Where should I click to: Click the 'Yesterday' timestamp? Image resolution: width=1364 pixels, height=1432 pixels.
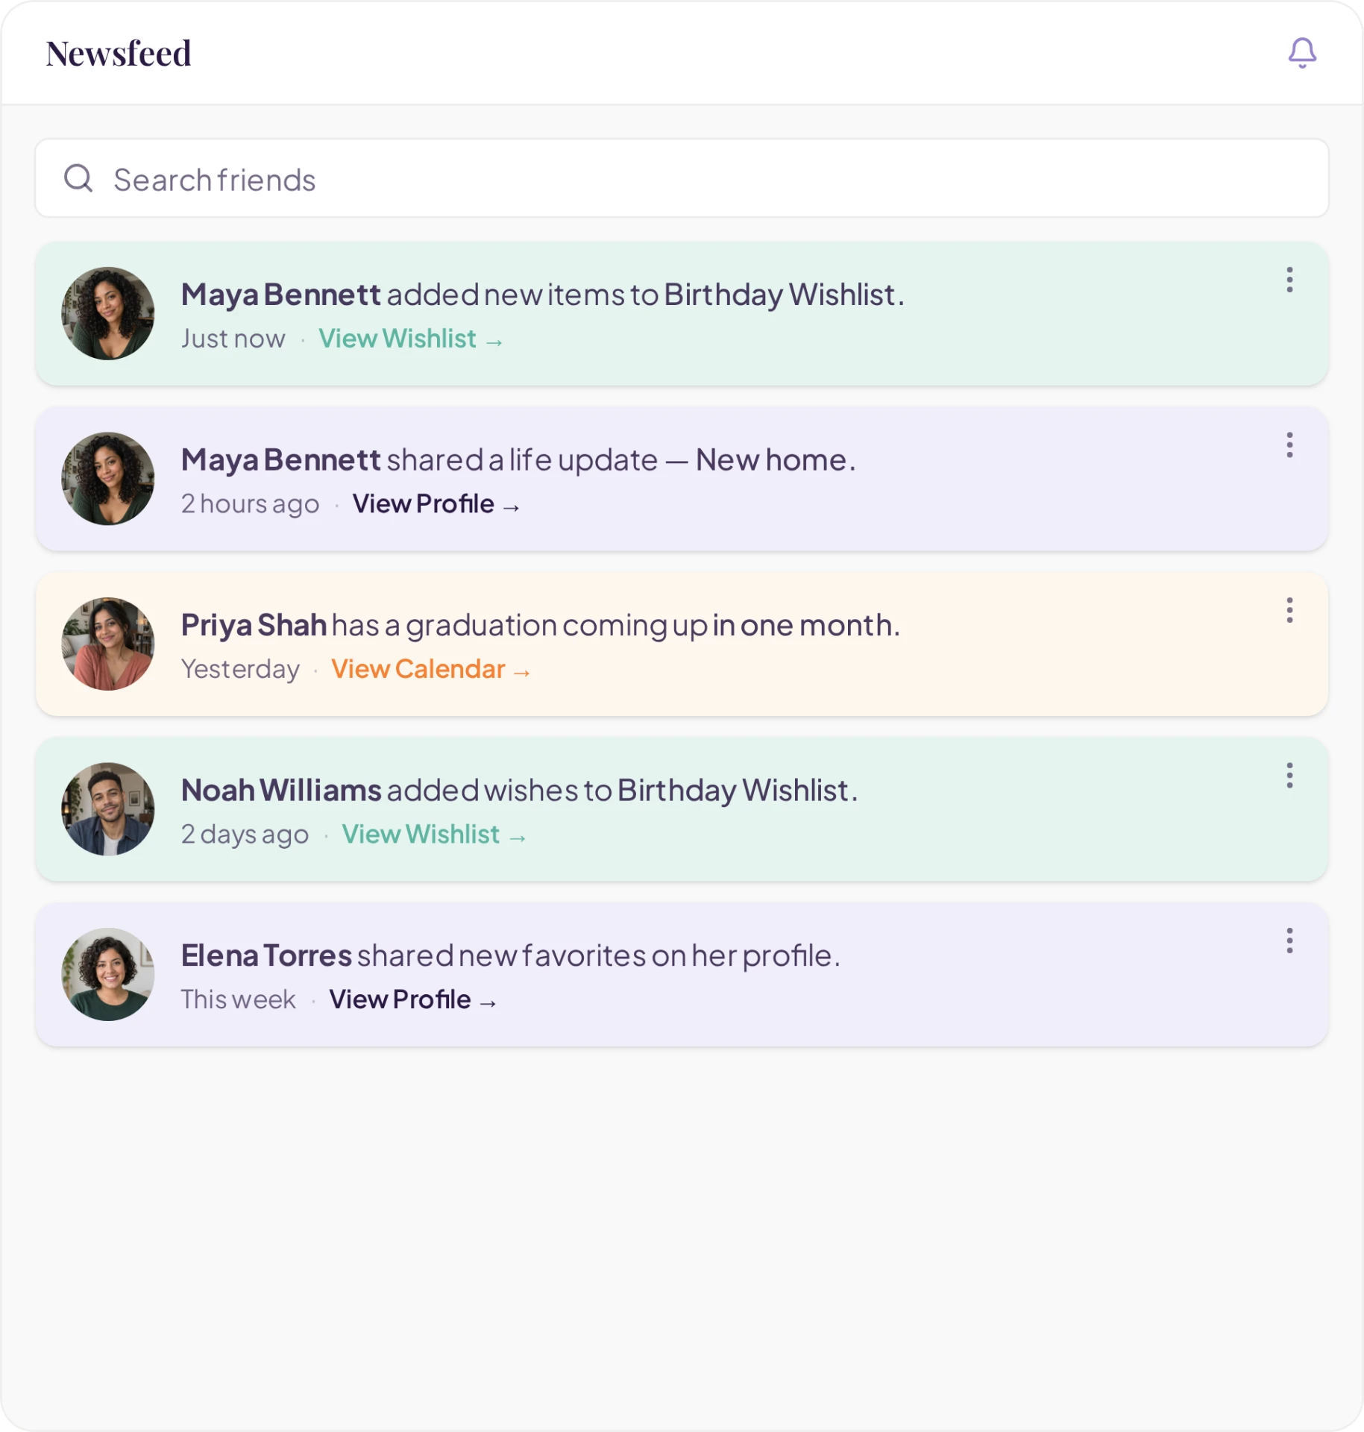[x=240, y=670]
